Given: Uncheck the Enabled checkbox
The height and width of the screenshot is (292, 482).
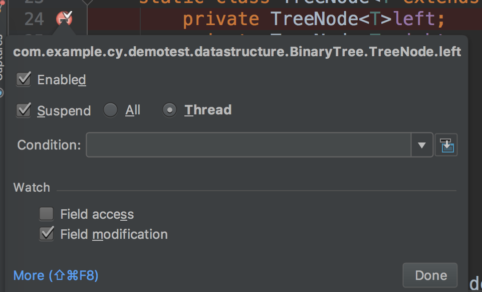Looking at the screenshot, I should tap(23, 78).
